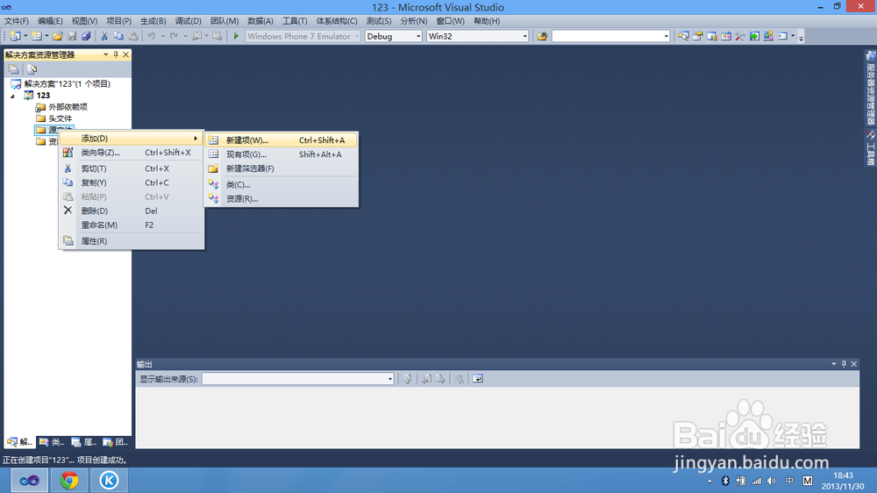Select Copy (复制) from the context menu
Image resolution: width=877 pixels, height=493 pixels.
(132, 182)
